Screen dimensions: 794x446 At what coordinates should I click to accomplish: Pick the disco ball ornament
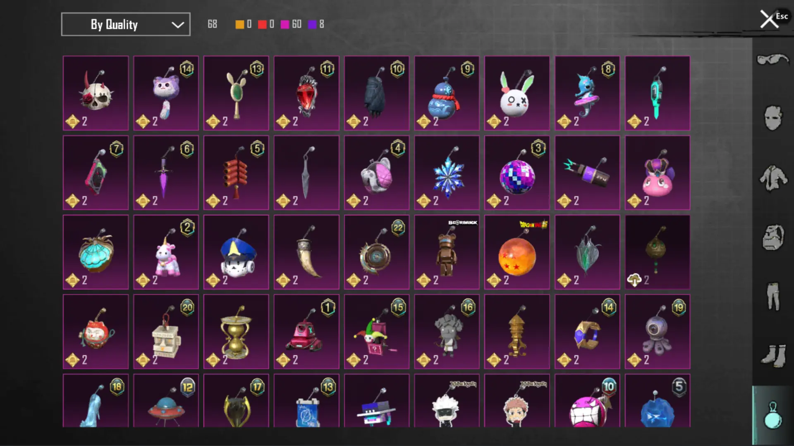[517, 173]
